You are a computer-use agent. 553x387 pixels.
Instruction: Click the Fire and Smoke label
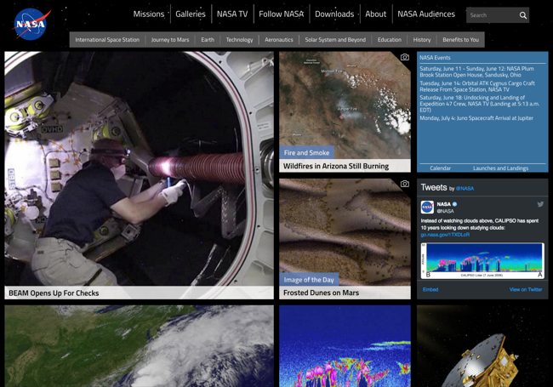point(306,152)
